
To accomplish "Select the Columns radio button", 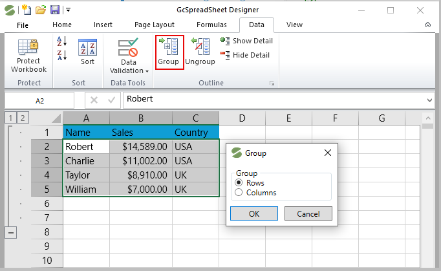I will [x=239, y=193].
